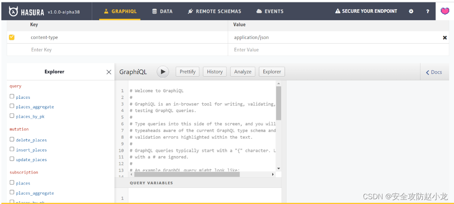Toggle the Explorer button in toolbar
Image resolution: width=454 pixels, height=204 pixels.
pyautogui.click(x=272, y=72)
